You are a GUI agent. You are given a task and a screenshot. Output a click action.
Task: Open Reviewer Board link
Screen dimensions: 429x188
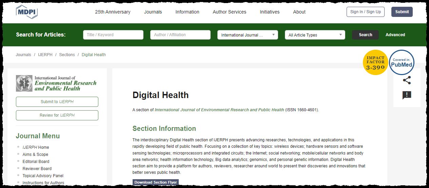click(37, 169)
